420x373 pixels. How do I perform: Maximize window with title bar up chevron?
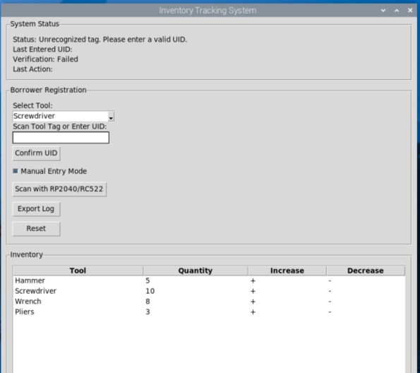tap(397, 11)
